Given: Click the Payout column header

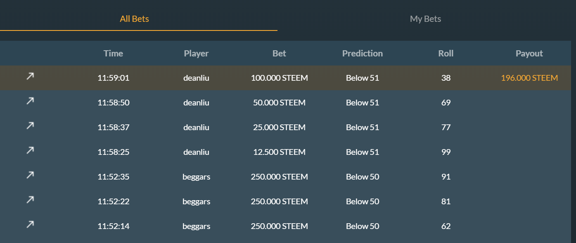Looking at the screenshot, I should pos(529,54).
